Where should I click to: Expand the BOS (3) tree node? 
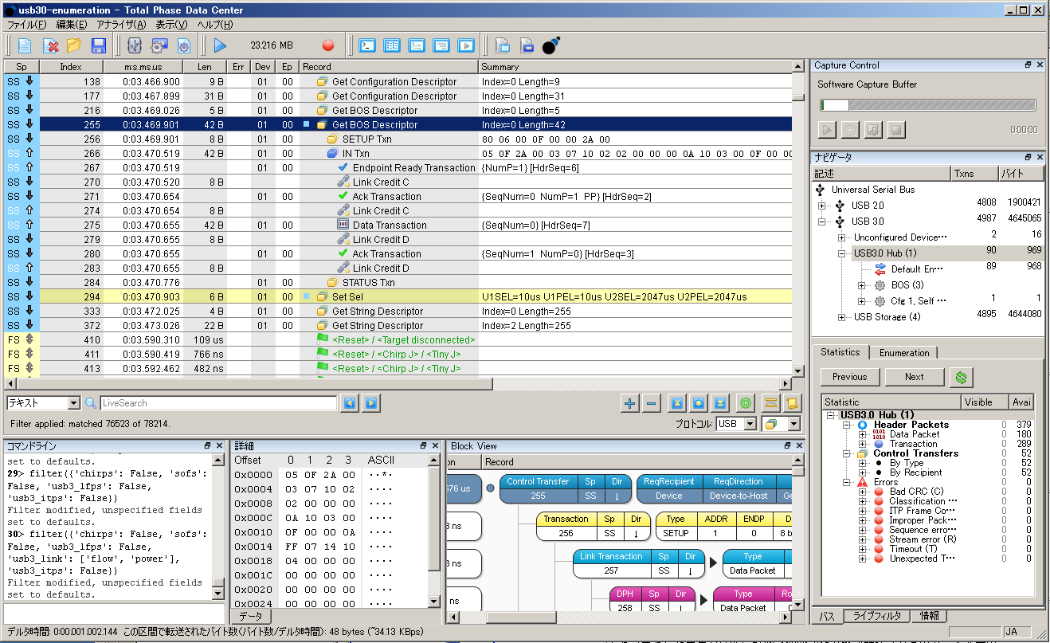(x=861, y=285)
